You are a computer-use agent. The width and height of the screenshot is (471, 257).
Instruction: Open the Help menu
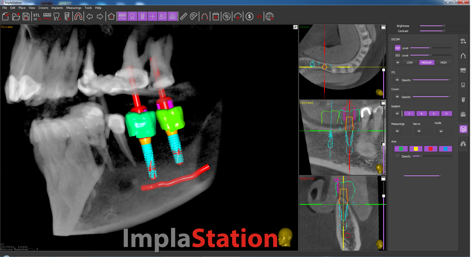click(x=98, y=8)
